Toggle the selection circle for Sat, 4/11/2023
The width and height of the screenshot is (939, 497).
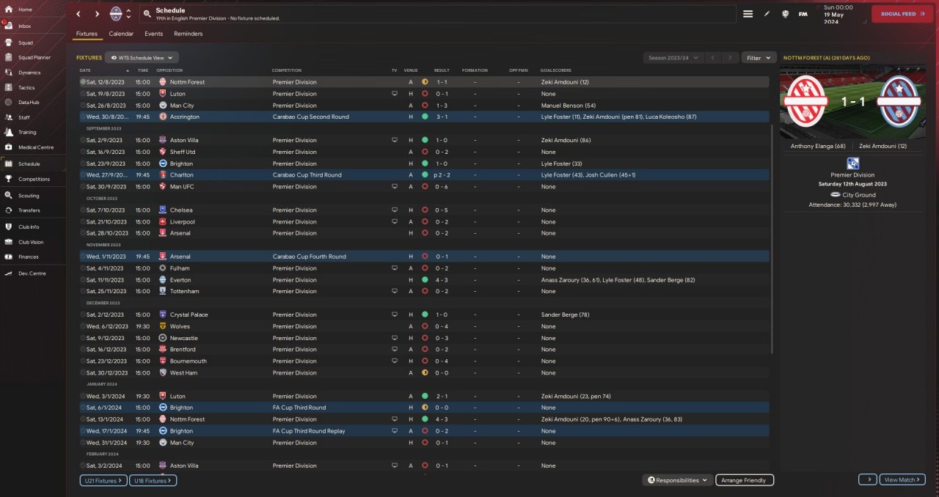tap(83, 268)
